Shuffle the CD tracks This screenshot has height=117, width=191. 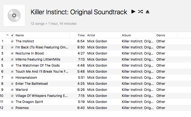140,12
